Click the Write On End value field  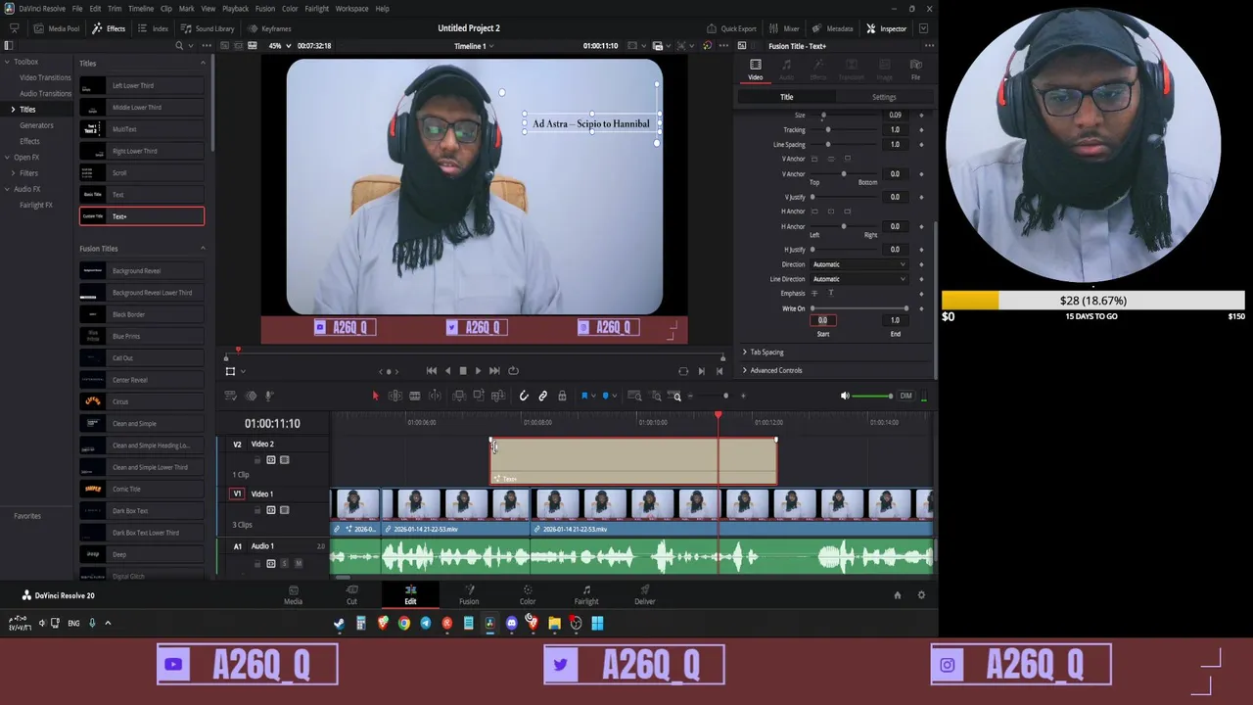895,320
